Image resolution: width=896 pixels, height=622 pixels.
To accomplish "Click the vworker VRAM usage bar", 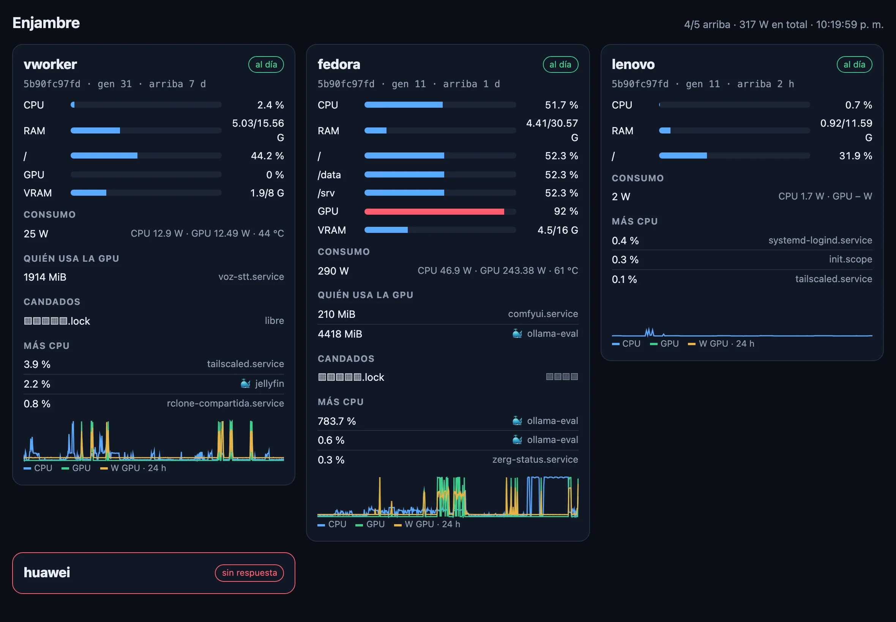I will 146,193.
